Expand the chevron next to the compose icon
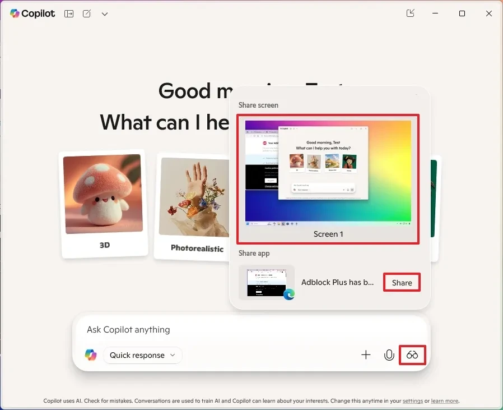Viewport: 503px width, 410px height. [104, 13]
